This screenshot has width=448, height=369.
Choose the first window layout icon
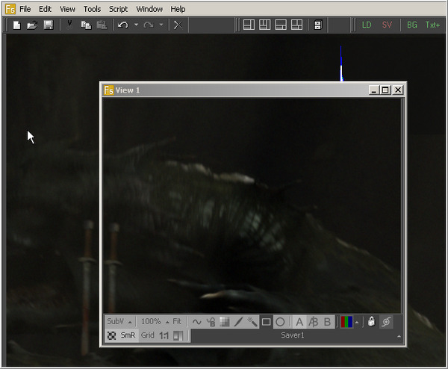[249, 25]
